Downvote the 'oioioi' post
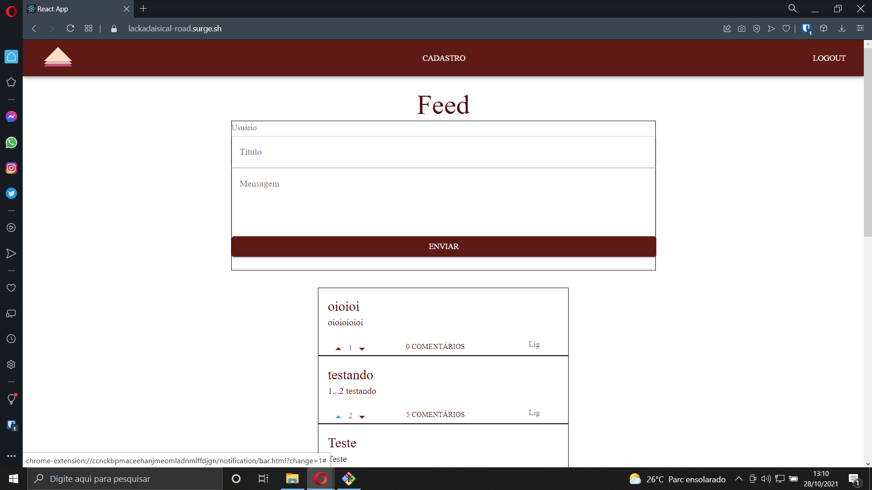Viewport: 872px width, 490px height. pos(362,348)
